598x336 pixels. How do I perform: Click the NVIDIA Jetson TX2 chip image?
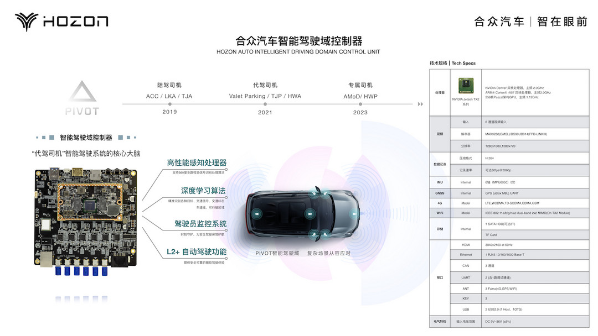(x=466, y=86)
